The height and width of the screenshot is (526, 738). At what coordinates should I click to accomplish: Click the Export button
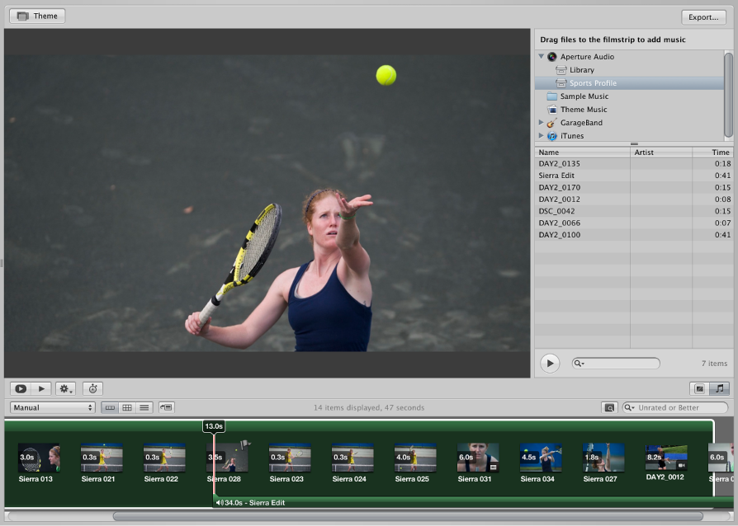coord(703,16)
